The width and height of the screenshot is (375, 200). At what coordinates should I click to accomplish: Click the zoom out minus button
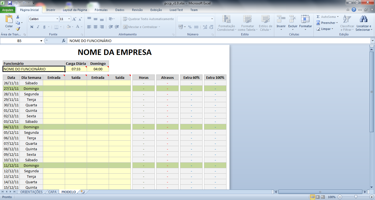[x=340, y=197]
